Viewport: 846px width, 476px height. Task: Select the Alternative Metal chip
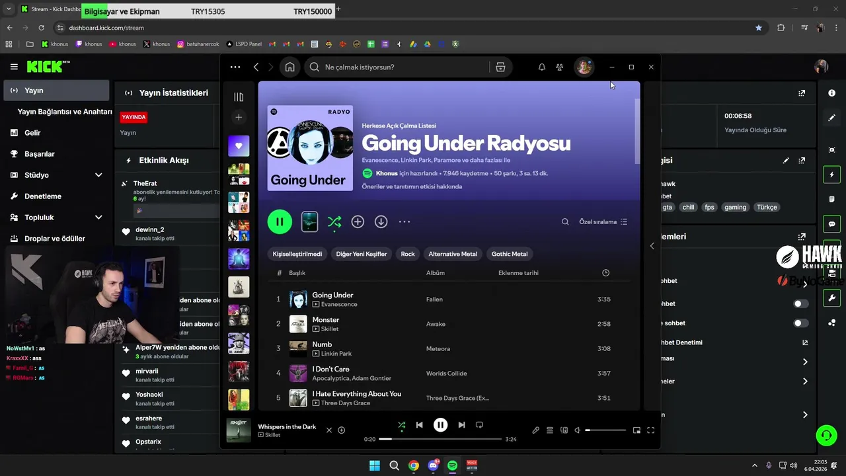point(453,254)
